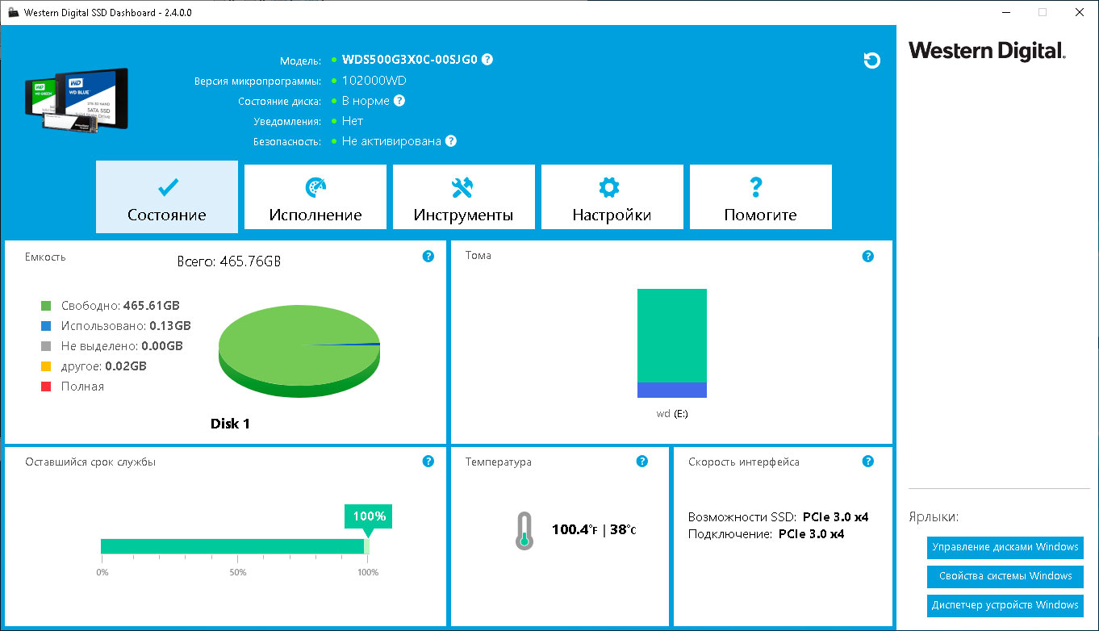Click the refresh icon in the header
Screen dimensions: 1099x631
pos(871,61)
